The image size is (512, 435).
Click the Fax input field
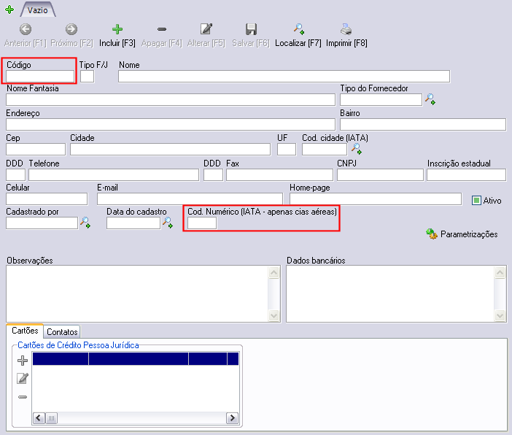tap(279, 175)
